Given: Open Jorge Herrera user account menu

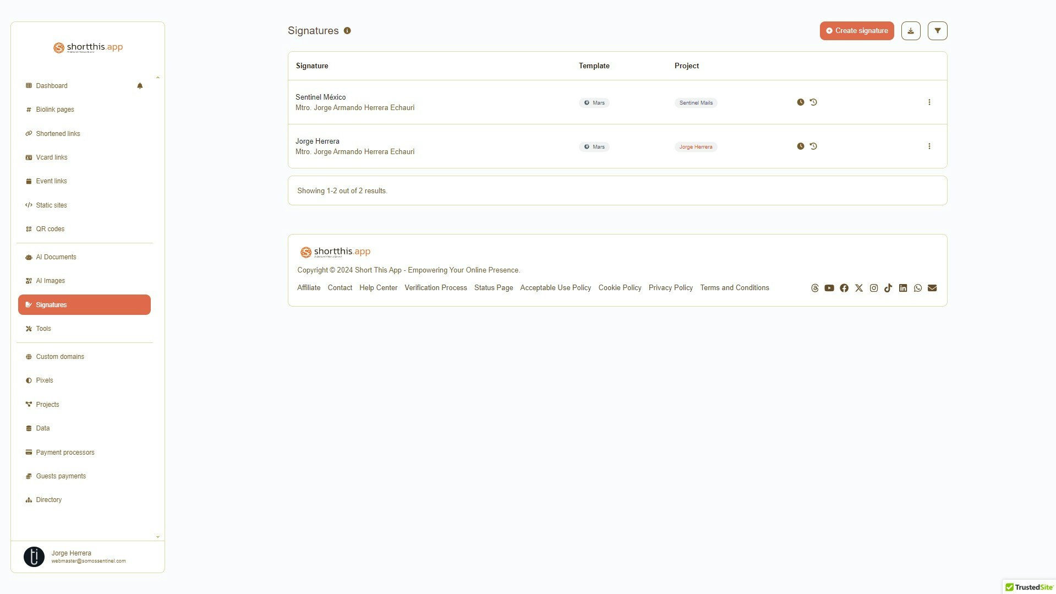Looking at the screenshot, I should click(x=87, y=557).
